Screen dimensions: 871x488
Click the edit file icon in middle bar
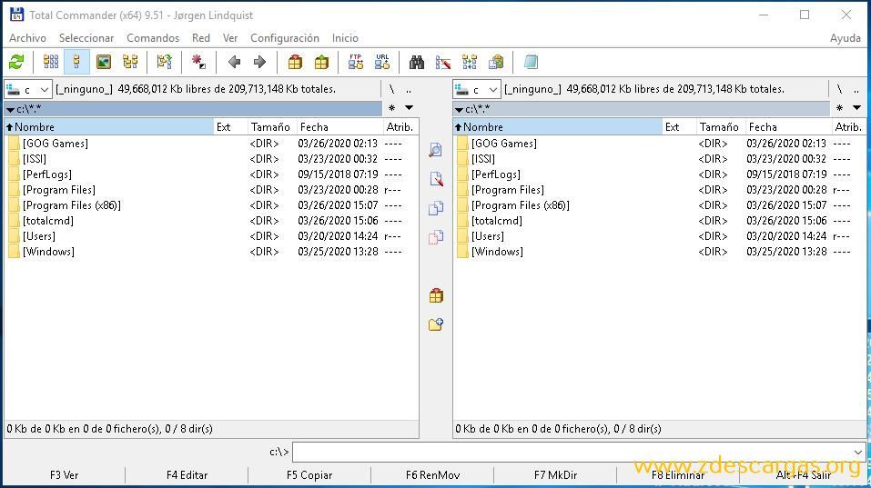(x=436, y=178)
